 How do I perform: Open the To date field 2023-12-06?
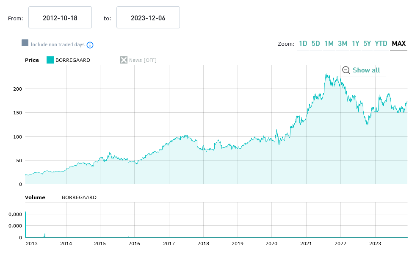click(x=148, y=18)
